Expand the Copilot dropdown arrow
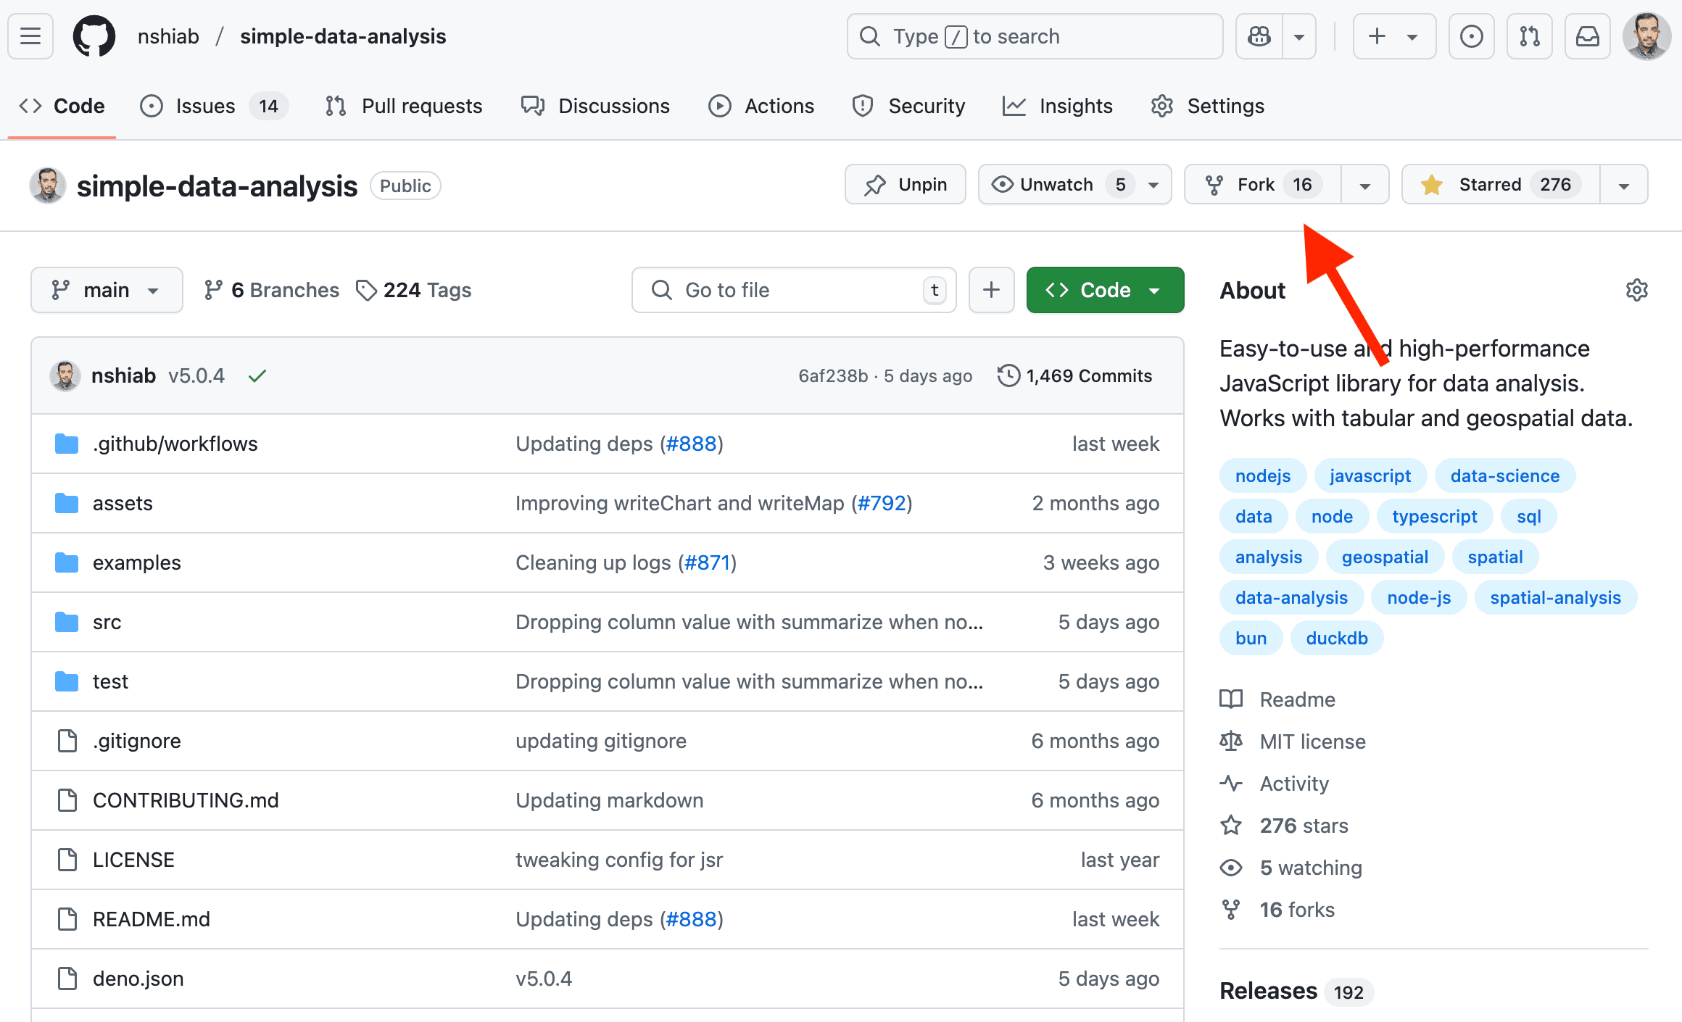Screen dimensions: 1682x1022 pos(1299,36)
